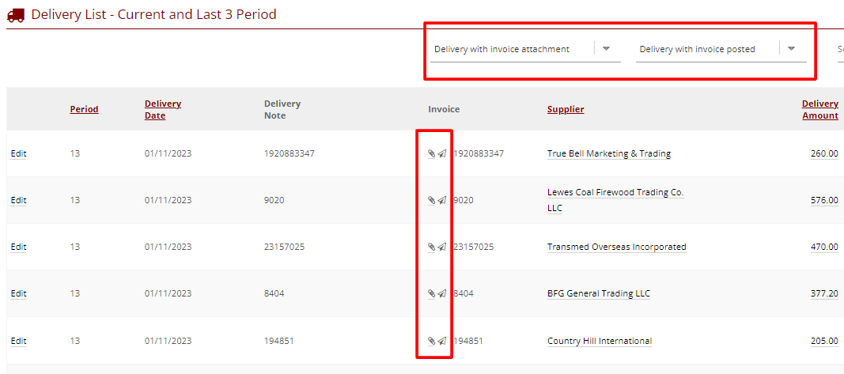Screen dimensions: 844x374
Task: Sort by Delivery Date column header
Action: (162, 109)
